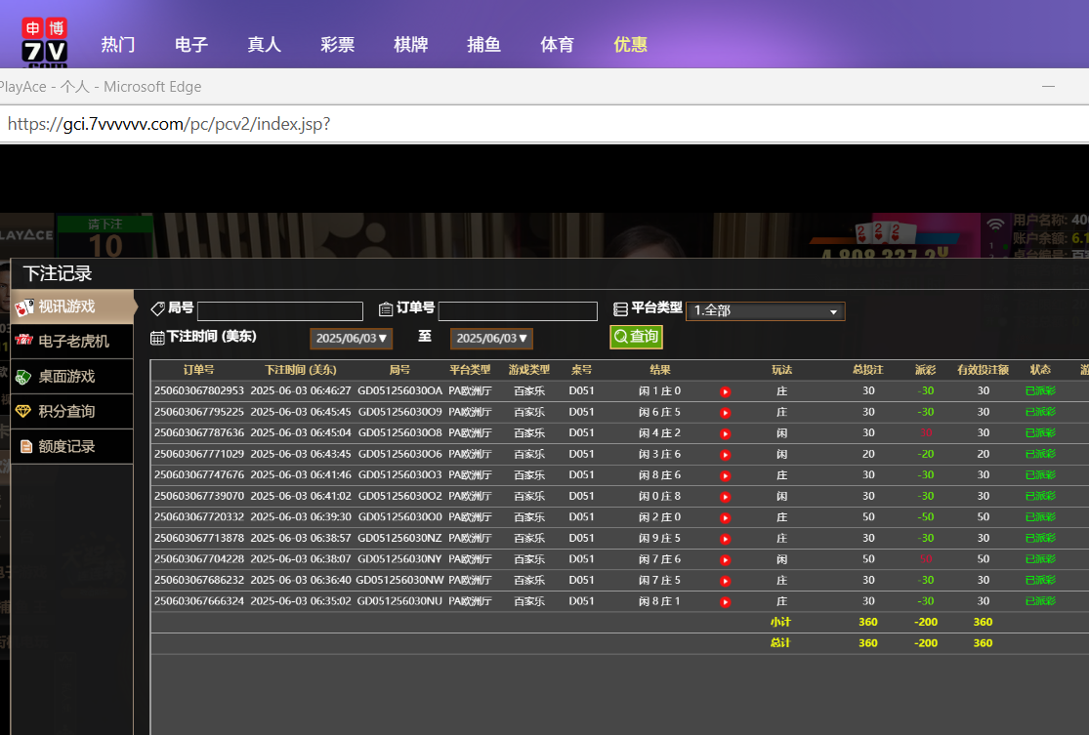Click the calendar icon beside 下注时间

[157, 338]
